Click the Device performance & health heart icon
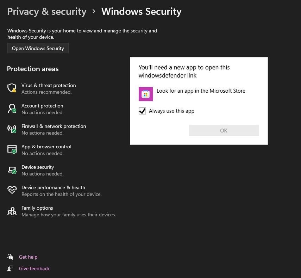 pyautogui.click(x=12, y=190)
